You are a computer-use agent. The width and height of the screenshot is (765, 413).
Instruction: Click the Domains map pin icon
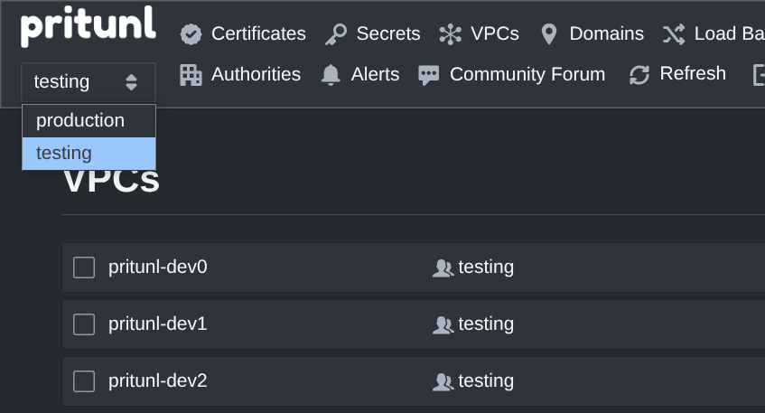click(548, 34)
